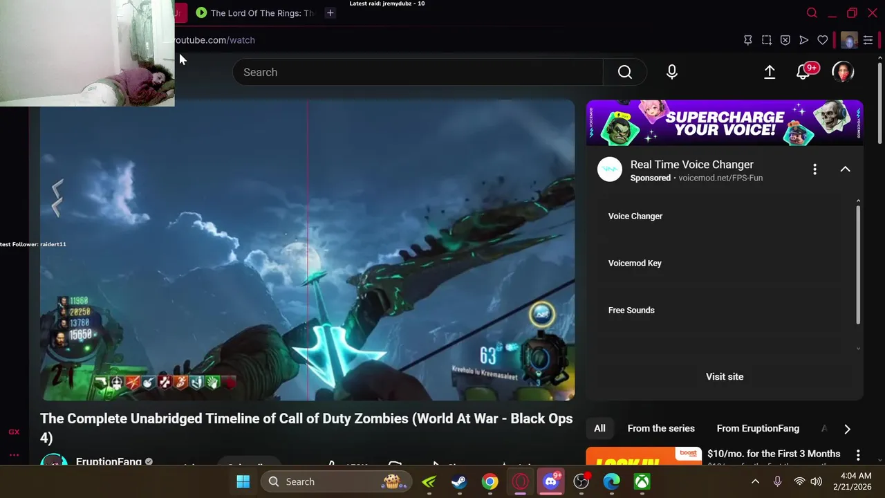Collapse the Real Time Voice Changer ad panel
This screenshot has width=885, height=498.
tap(845, 169)
